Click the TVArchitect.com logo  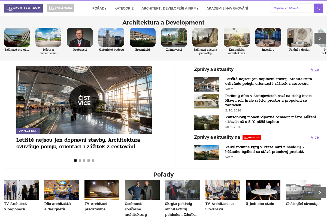point(23,8)
